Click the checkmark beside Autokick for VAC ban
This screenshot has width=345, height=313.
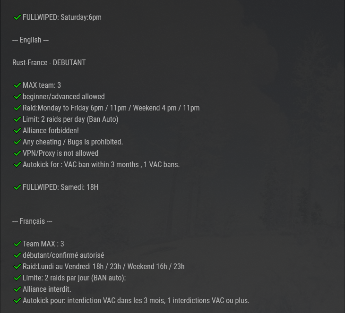17,165
